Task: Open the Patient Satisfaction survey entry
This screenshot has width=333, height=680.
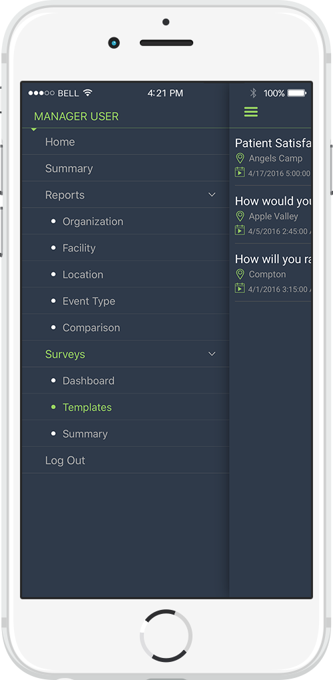Action: click(273, 157)
